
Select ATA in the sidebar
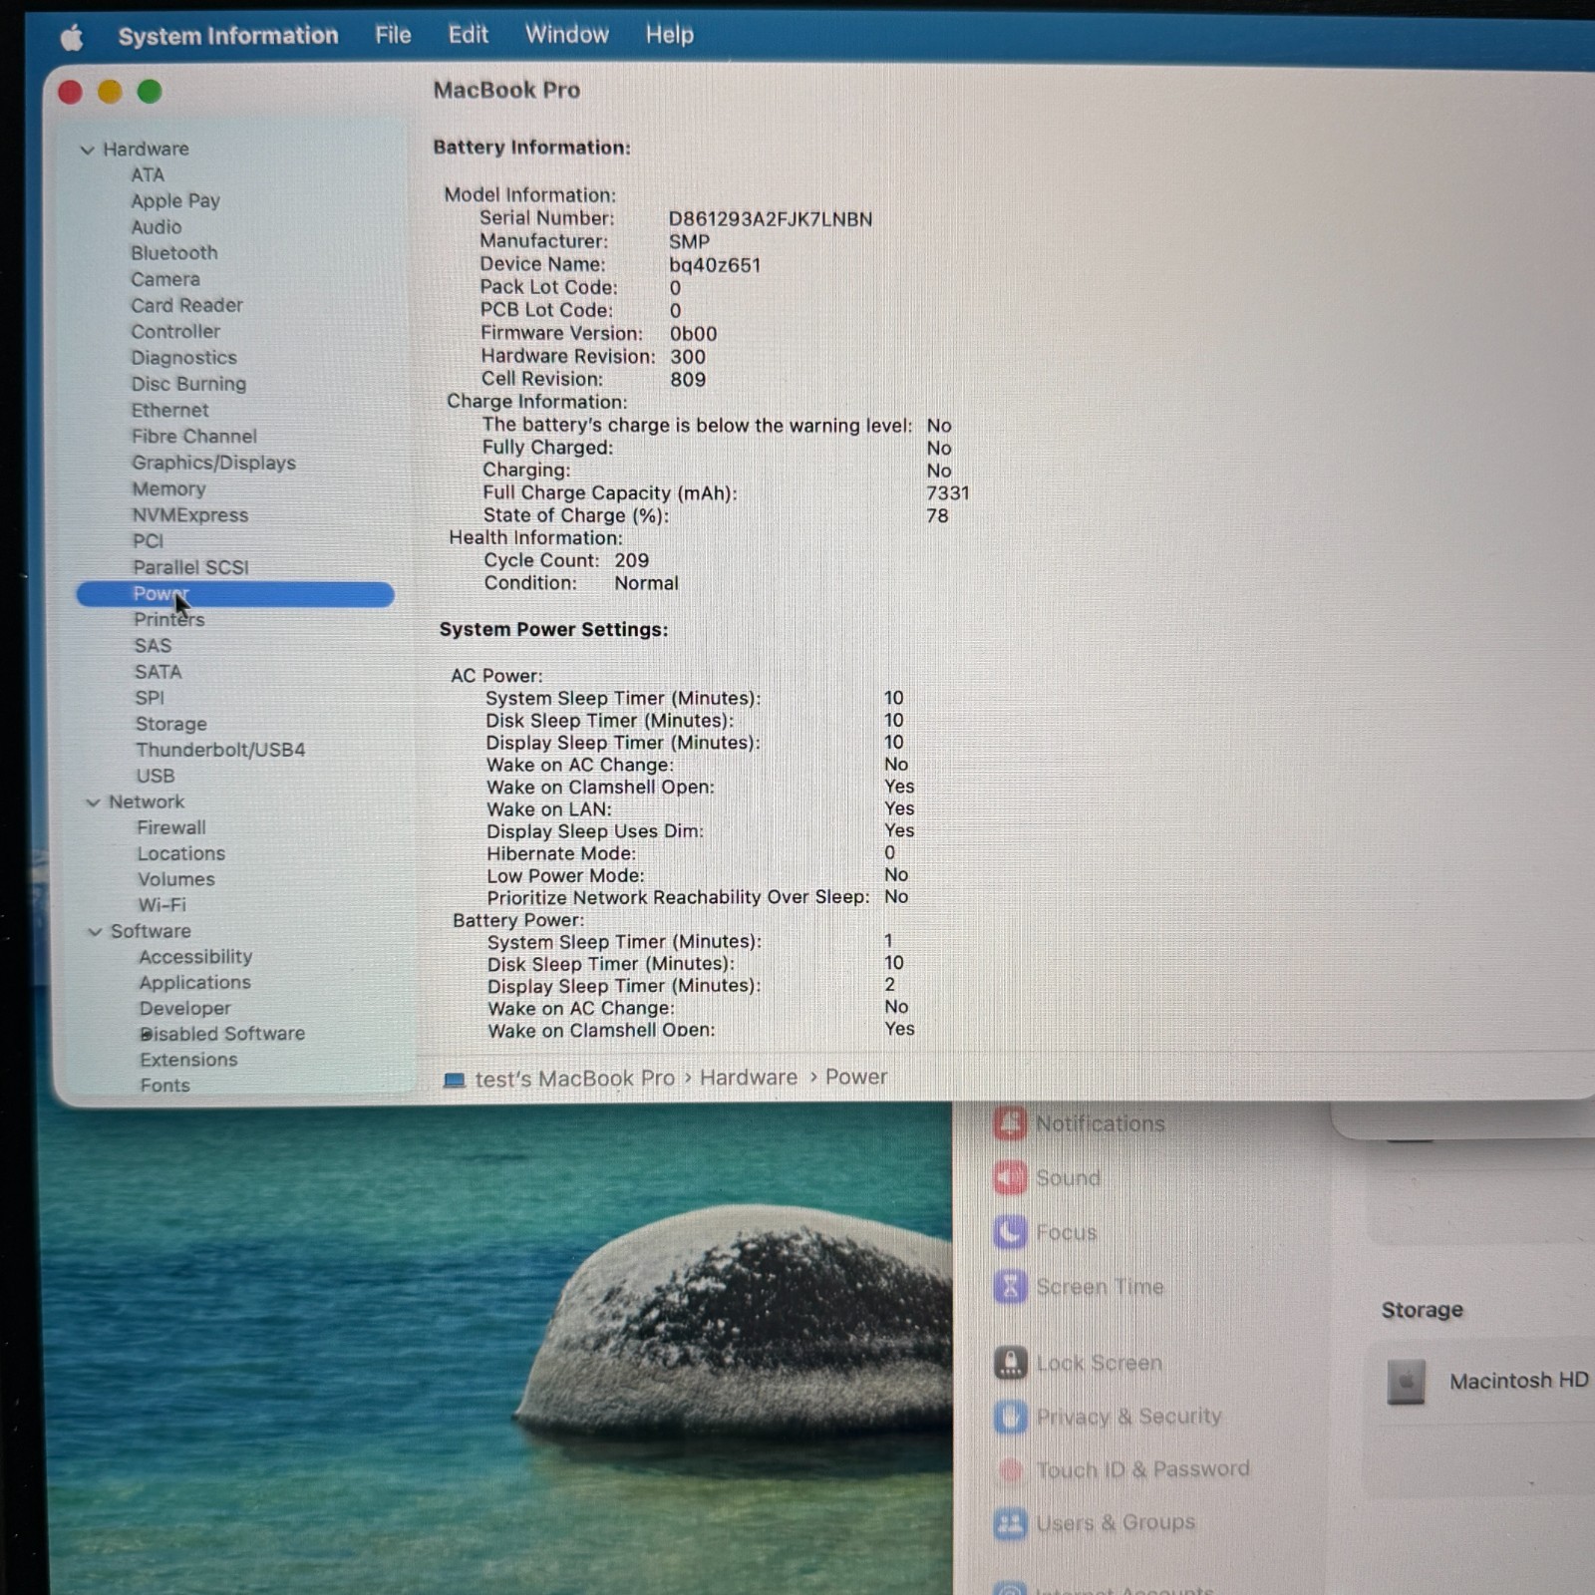pyautogui.click(x=148, y=174)
